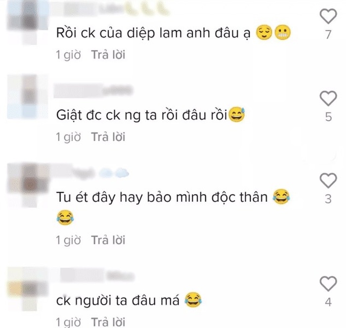This screenshot has width=346, height=328.
Task: Click Trả lời under 'bảo mình độc thân' comment
Action: coord(108,240)
